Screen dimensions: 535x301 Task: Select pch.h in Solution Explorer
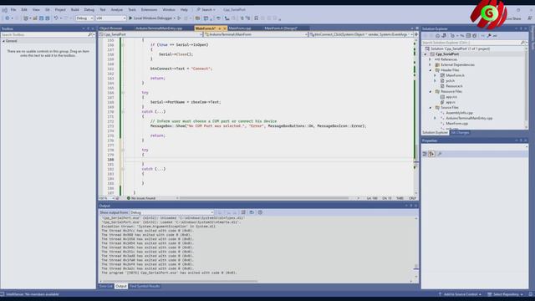450,81
